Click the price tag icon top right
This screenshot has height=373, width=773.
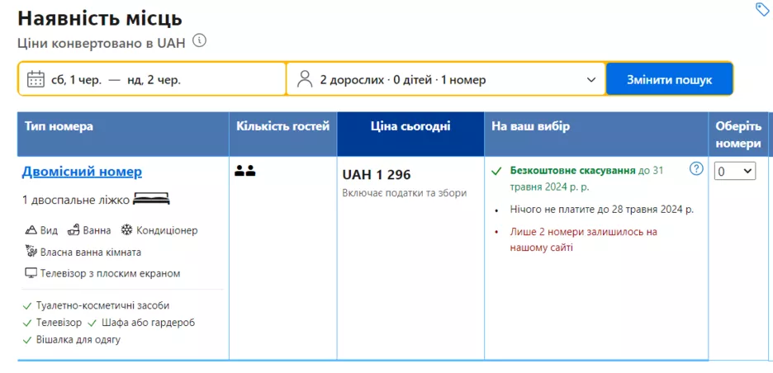762,9
